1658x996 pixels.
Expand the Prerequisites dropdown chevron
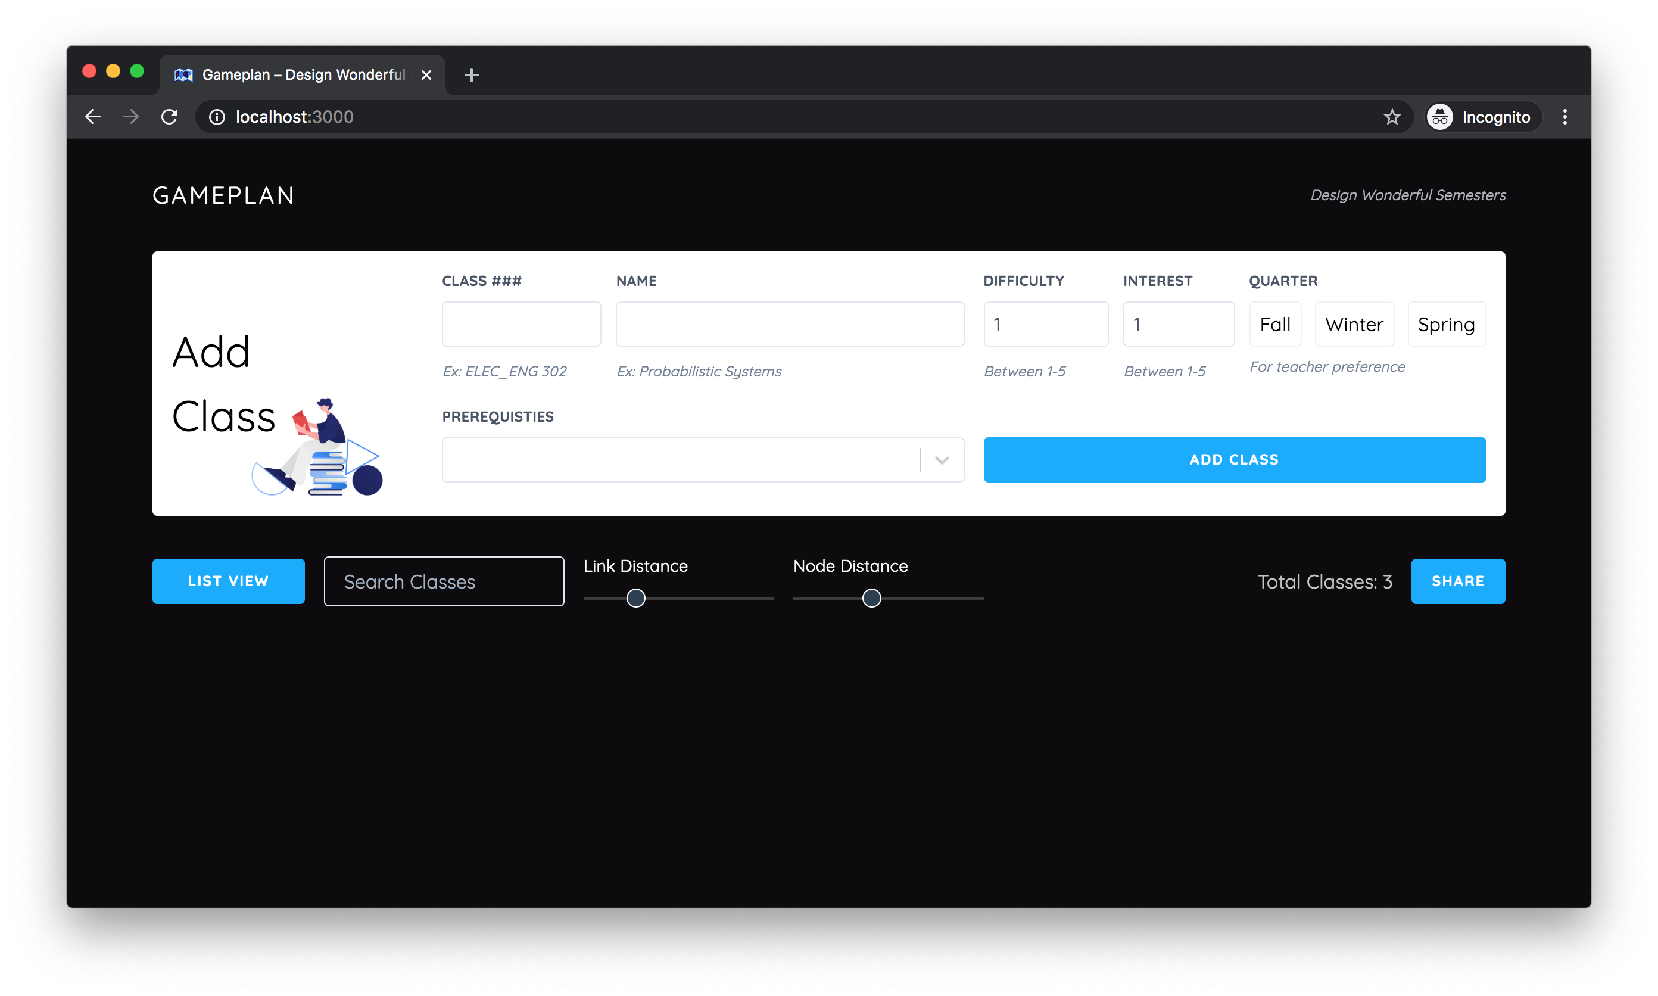click(942, 460)
